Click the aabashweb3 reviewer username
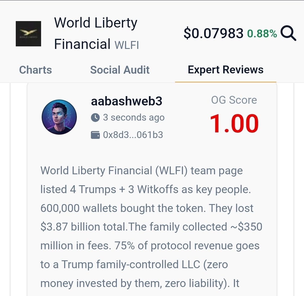304x296 pixels. coord(127,101)
